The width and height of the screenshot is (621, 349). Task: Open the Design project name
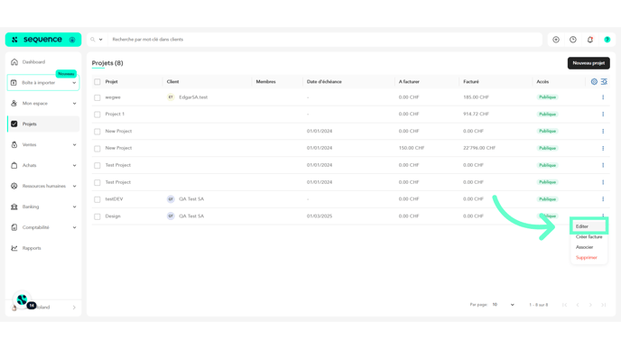click(x=113, y=216)
